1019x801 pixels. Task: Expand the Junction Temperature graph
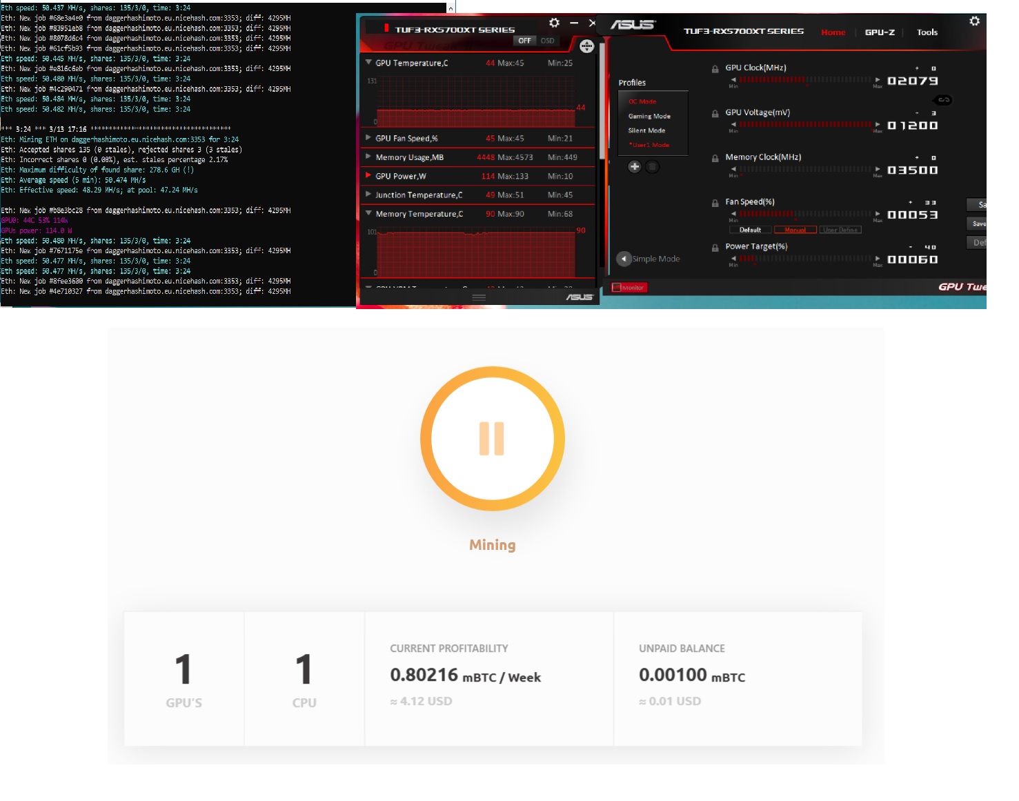tap(368, 195)
